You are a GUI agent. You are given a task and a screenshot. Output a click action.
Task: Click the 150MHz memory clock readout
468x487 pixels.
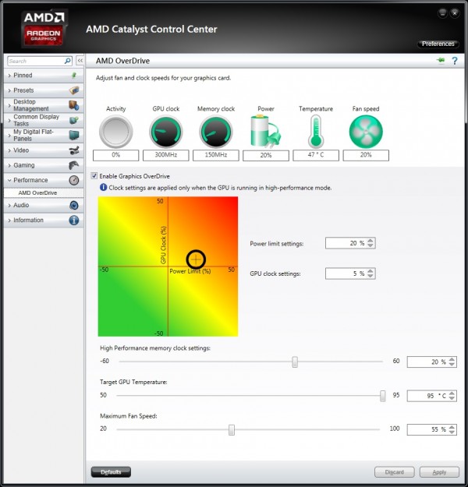coord(216,155)
